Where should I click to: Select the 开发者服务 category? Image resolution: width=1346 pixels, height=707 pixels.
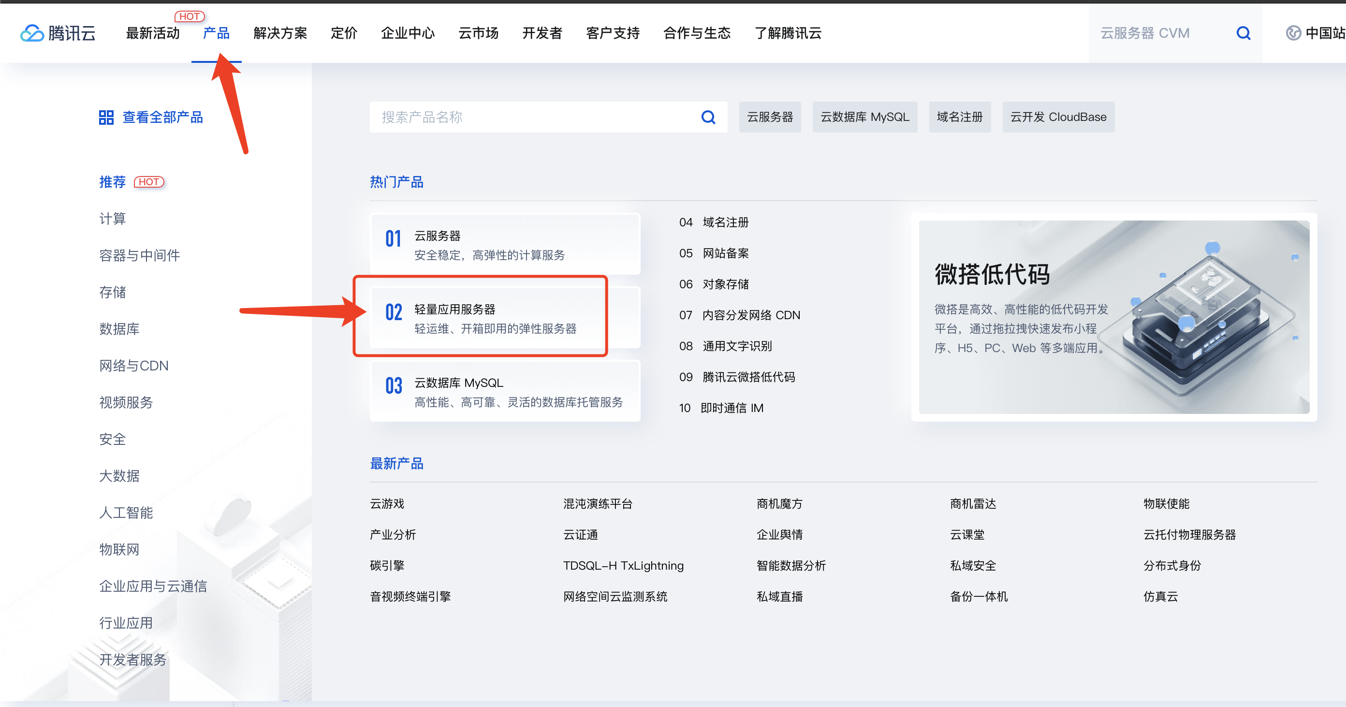(x=133, y=660)
